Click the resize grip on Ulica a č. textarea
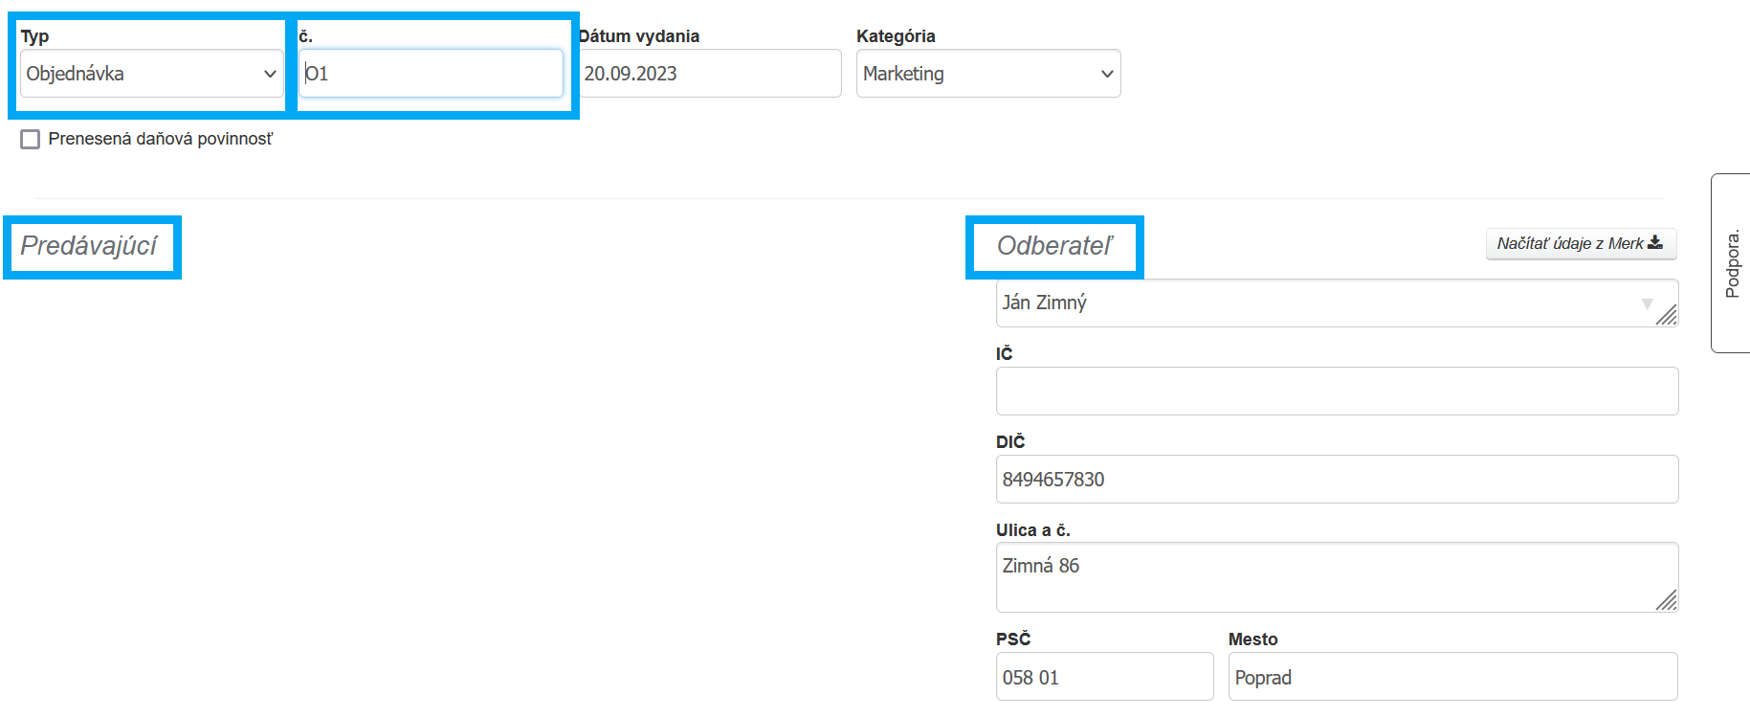Screen dimensions: 1750x718 coord(1667,600)
